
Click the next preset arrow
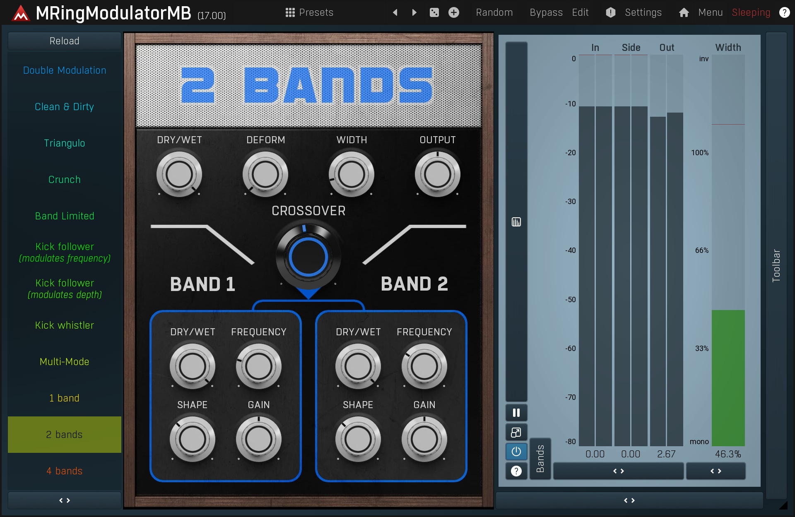click(x=414, y=12)
